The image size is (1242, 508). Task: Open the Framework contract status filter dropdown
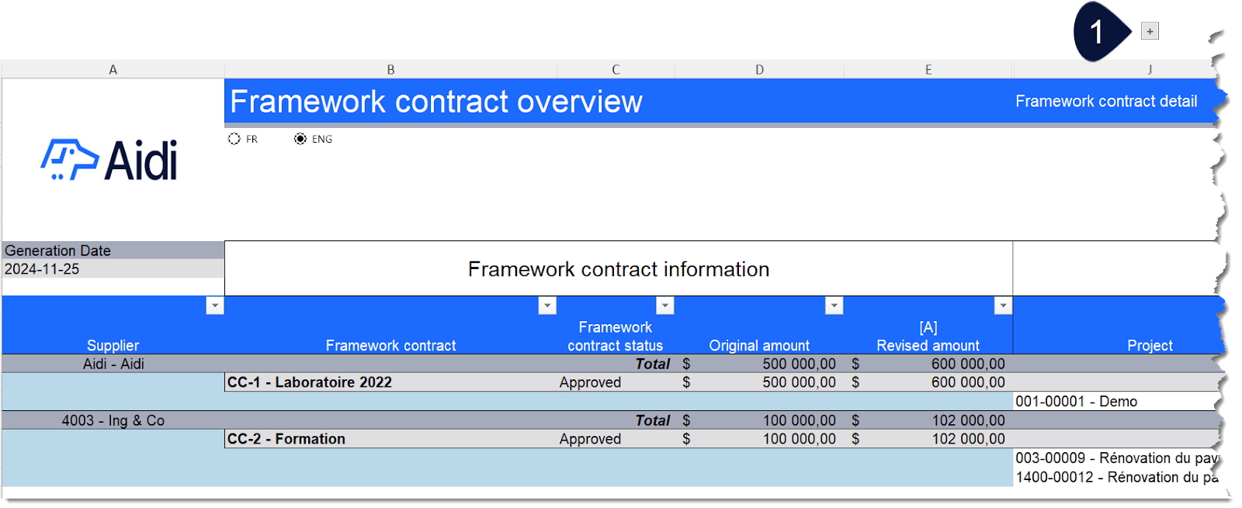(664, 306)
